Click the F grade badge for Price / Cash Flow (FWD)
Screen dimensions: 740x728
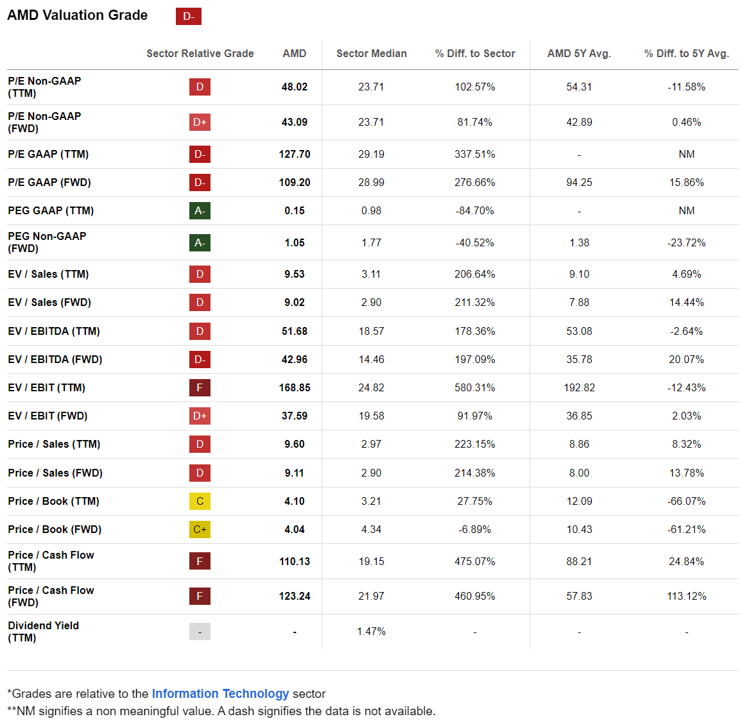tap(200, 596)
